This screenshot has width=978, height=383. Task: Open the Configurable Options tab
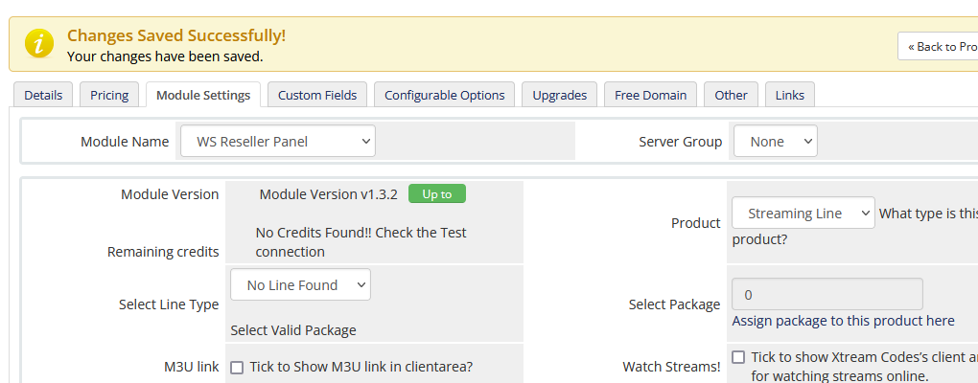pyautogui.click(x=444, y=95)
